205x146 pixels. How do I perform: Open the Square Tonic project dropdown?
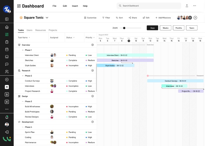click(x=47, y=18)
